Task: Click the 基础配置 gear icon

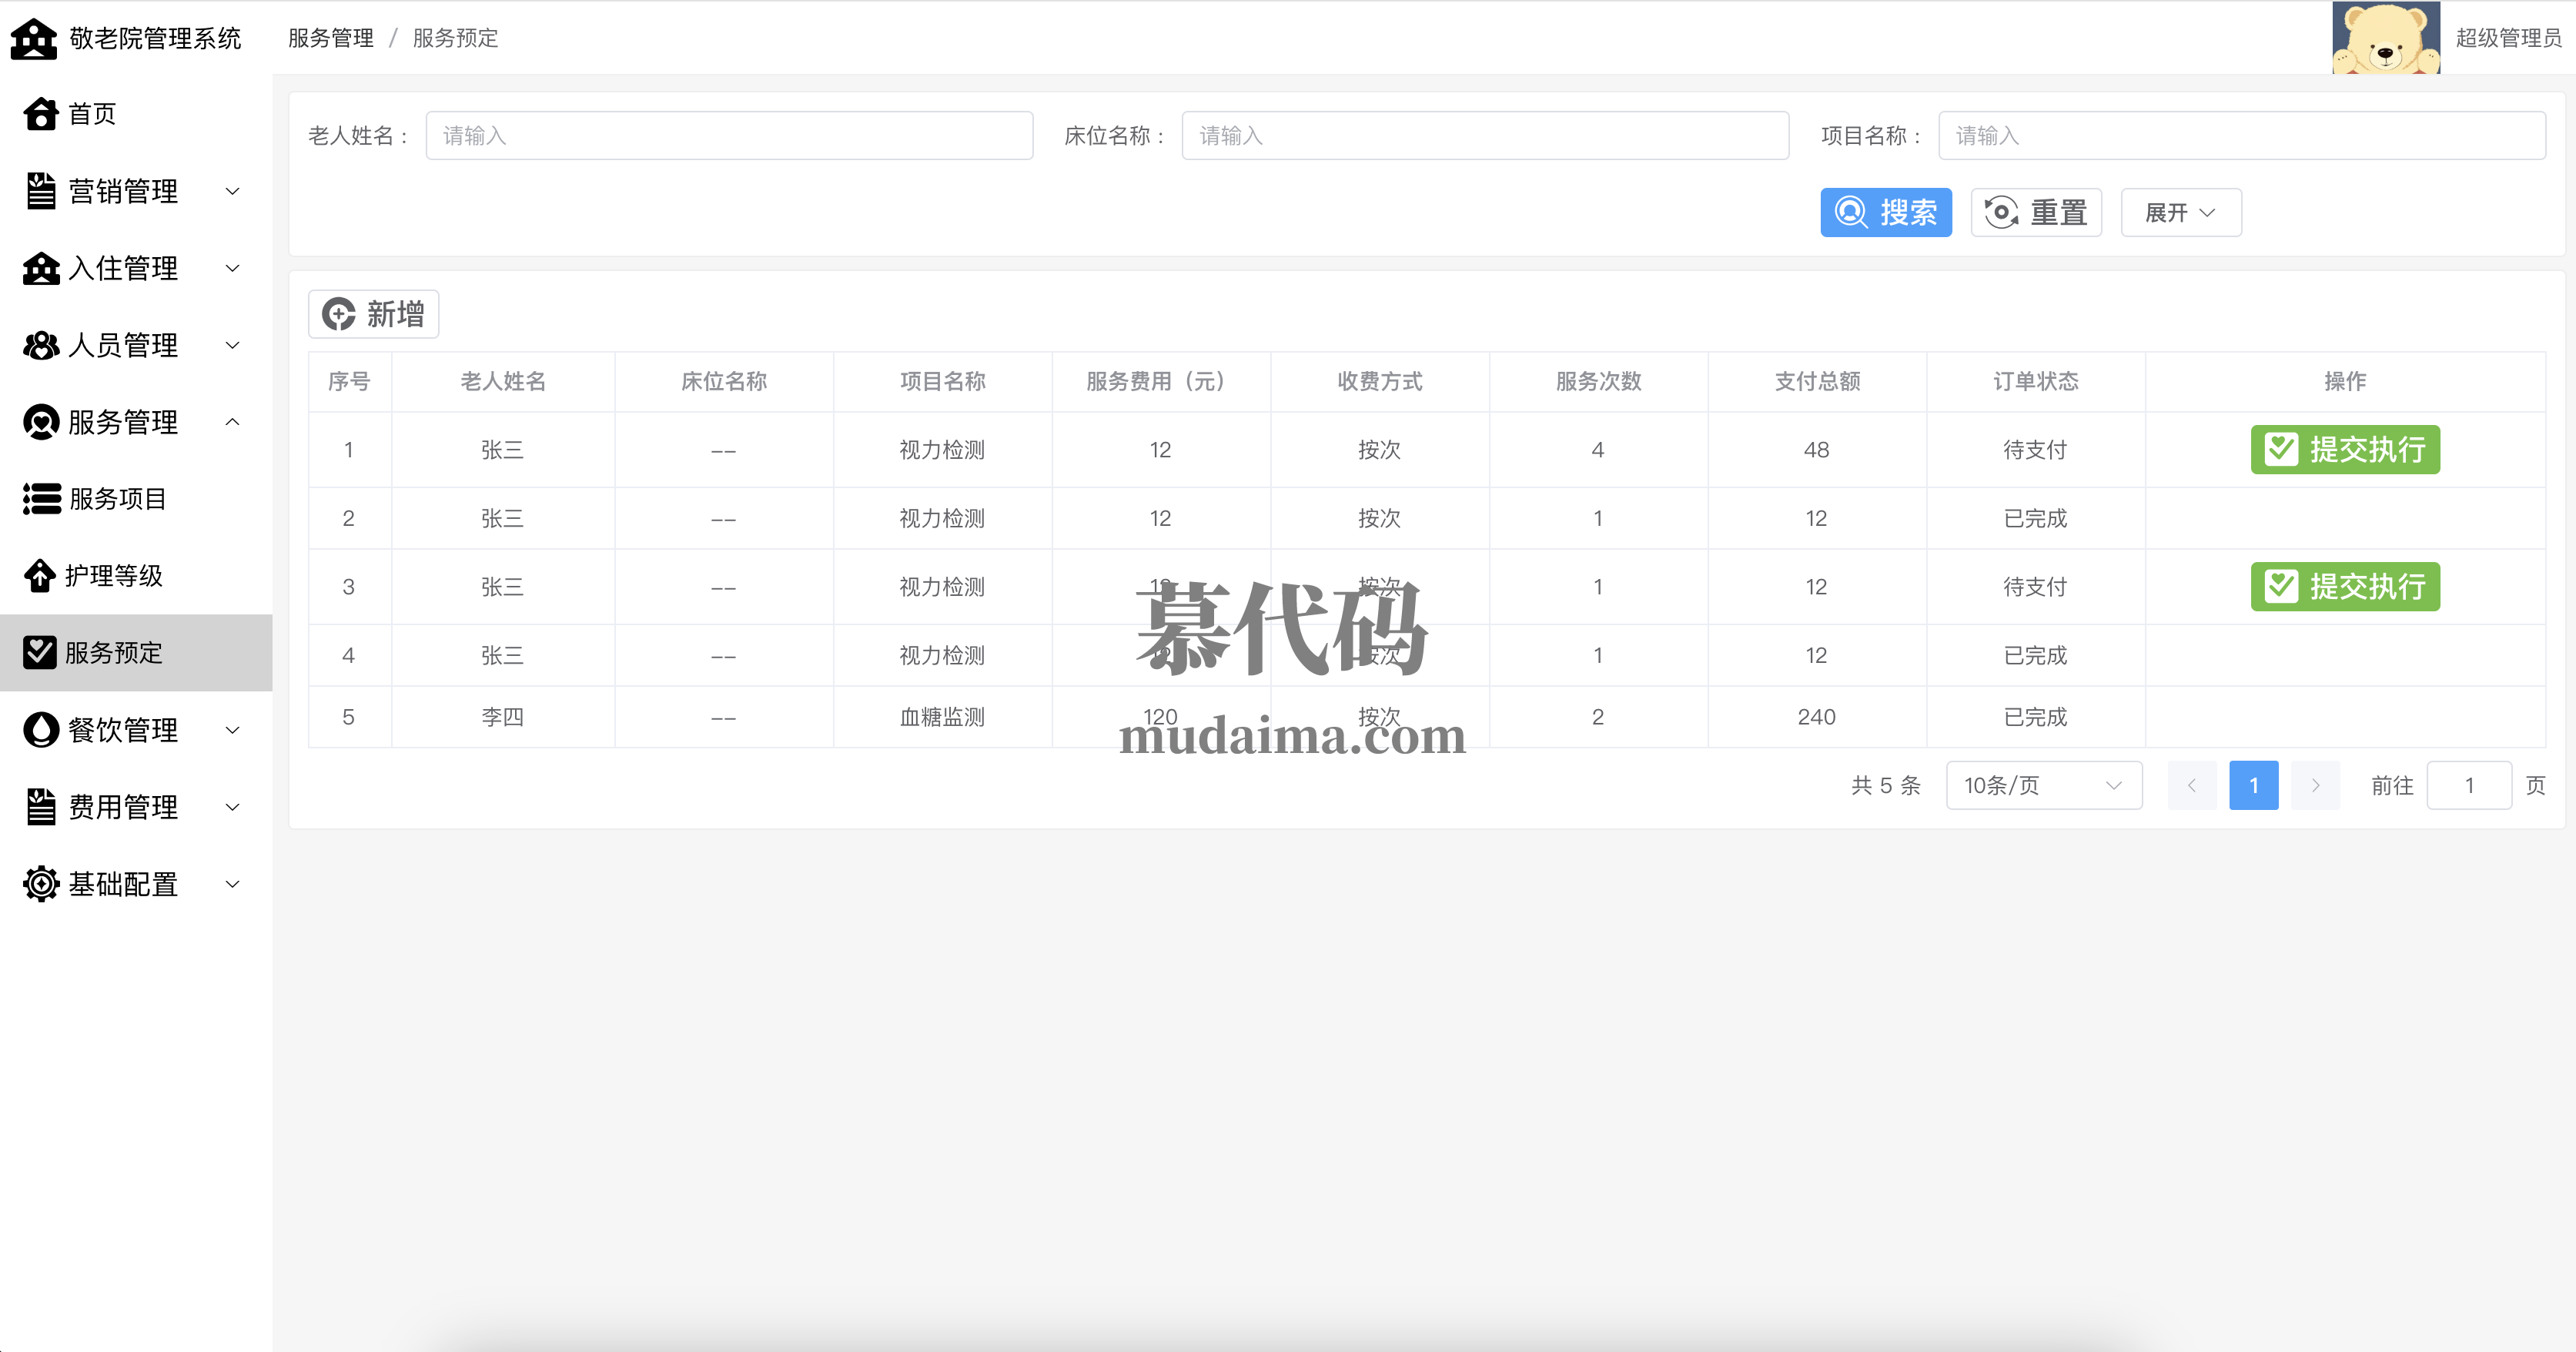Action: click(x=41, y=884)
